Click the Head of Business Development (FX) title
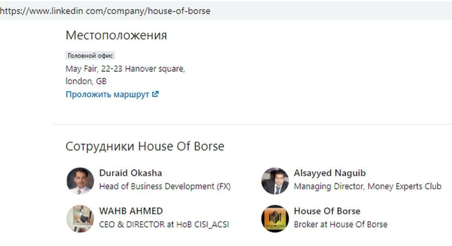 [x=165, y=186]
